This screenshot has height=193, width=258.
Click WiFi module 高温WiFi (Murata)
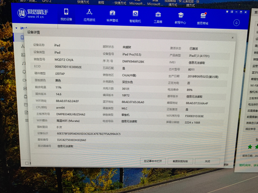(68, 121)
